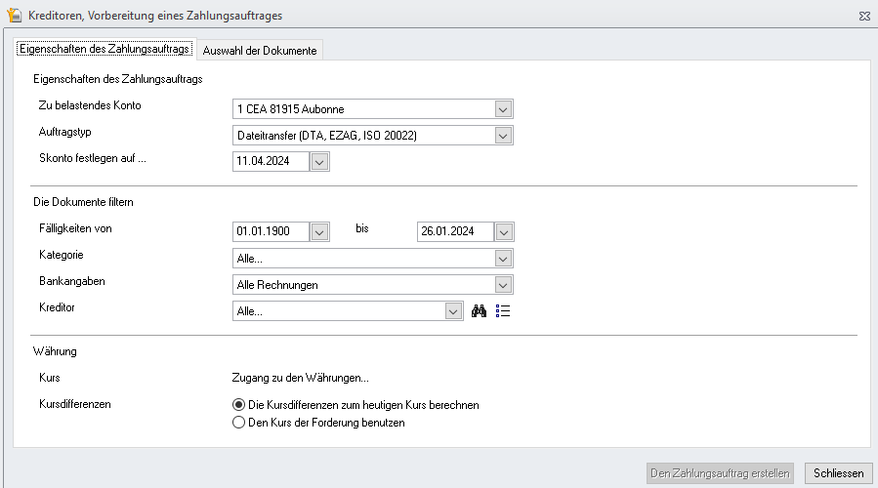
Task: Open 'Zugang zu den Währungen...' link
Action: tap(300, 378)
